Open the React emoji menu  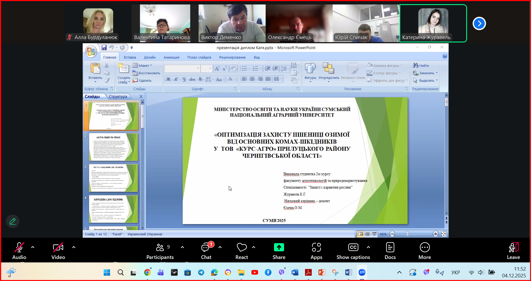point(242,248)
